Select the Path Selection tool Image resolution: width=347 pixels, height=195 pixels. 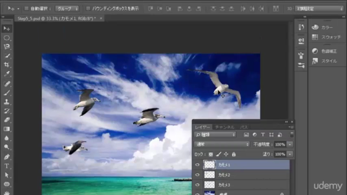click(x=7, y=175)
